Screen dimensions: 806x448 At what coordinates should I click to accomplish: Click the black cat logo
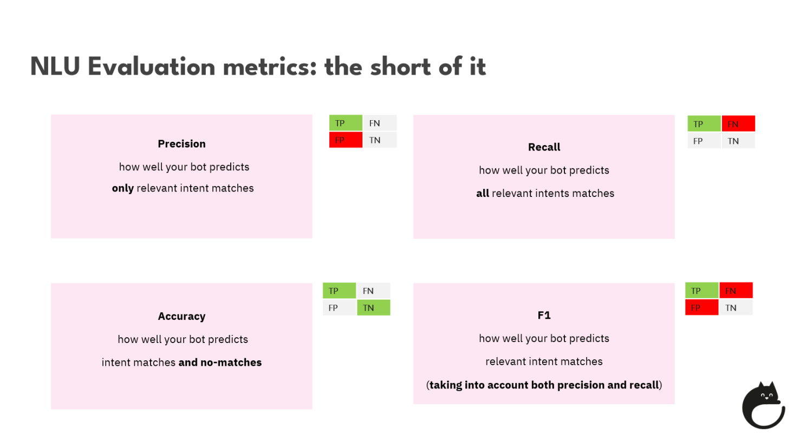pyautogui.click(x=763, y=406)
